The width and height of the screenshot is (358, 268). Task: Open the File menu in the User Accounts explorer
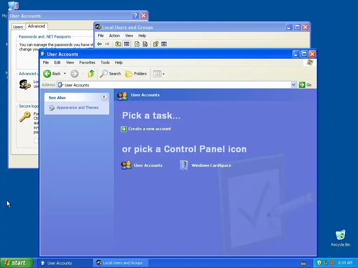point(46,62)
